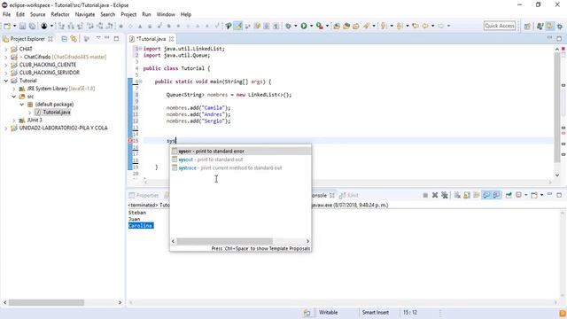Click the Save toolbar icon
Image resolution: width=567 pixels, height=319 pixels.
22,26
